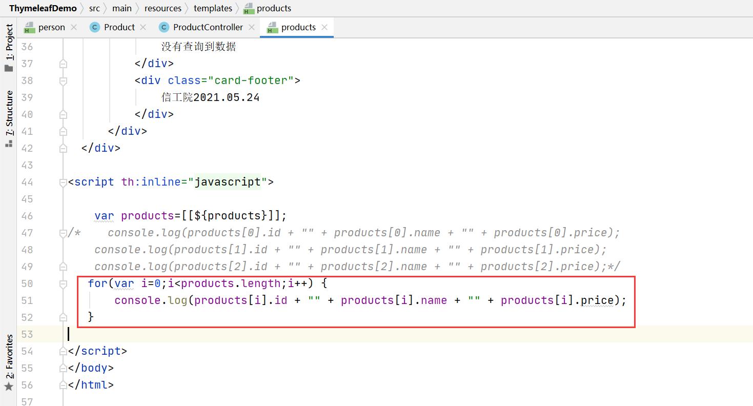Viewport: 753px width, 406px height.
Task: Click the class icon on ProductController tab
Action: (164, 27)
